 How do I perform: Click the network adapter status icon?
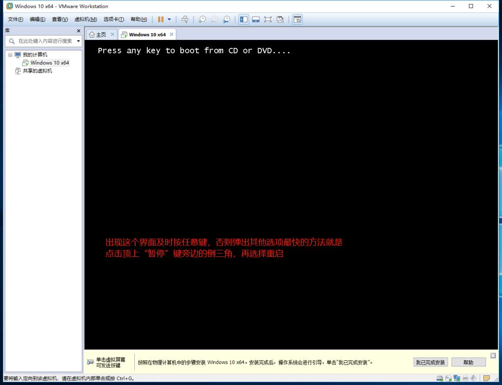click(457, 378)
